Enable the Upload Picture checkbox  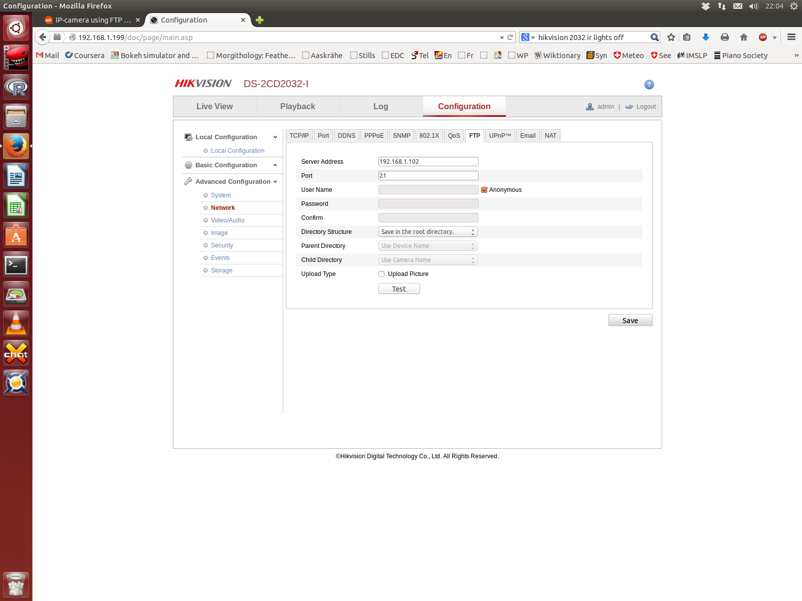point(381,274)
